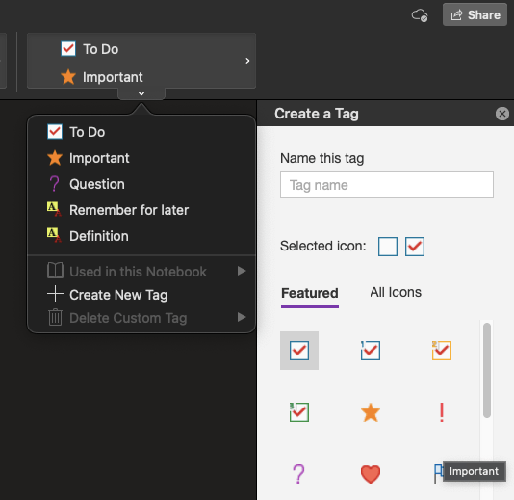This screenshot has width=514, height=500.
Task: Click the purple question icon beside Question
Action: 55,184
